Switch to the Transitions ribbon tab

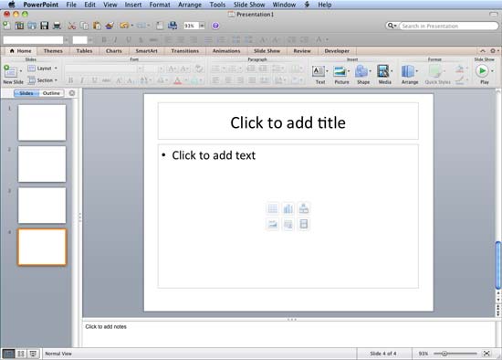[185, 50]
